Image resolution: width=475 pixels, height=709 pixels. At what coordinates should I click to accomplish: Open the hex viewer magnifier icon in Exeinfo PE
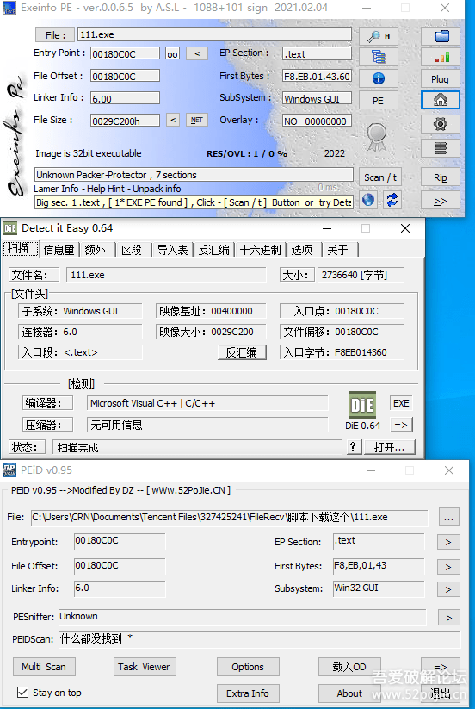pos(379,37)
